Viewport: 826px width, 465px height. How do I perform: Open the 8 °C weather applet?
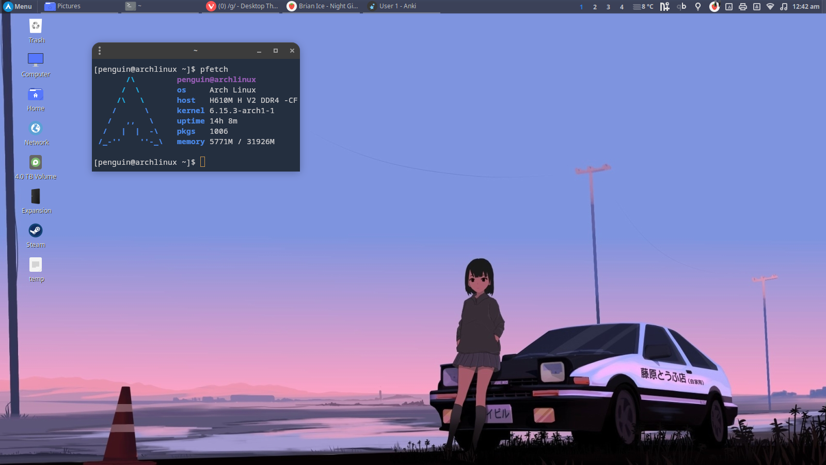(x=643, y=7)
